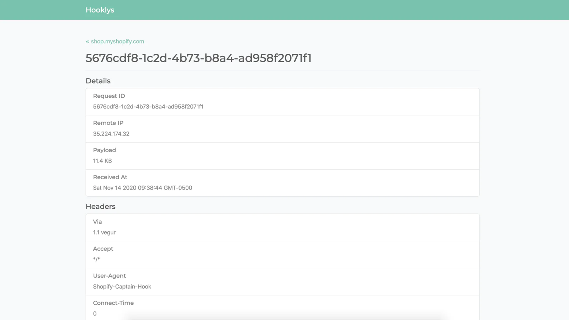Screen dimensions: 569x320
Task: Select the Shopify-Captain-Hook value
Action: [x=122, y=287]
